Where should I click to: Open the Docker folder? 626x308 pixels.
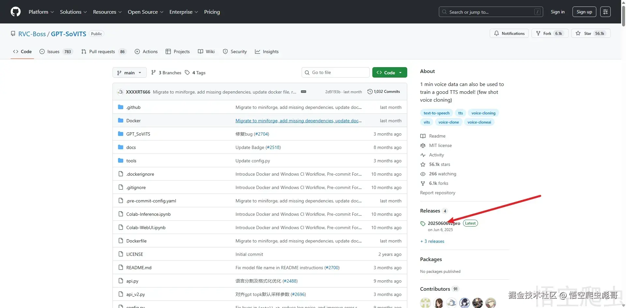(x=133, y=121)
